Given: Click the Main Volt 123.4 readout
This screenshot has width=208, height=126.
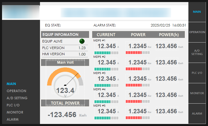Looking at the screenshot, I should point(65,91).
